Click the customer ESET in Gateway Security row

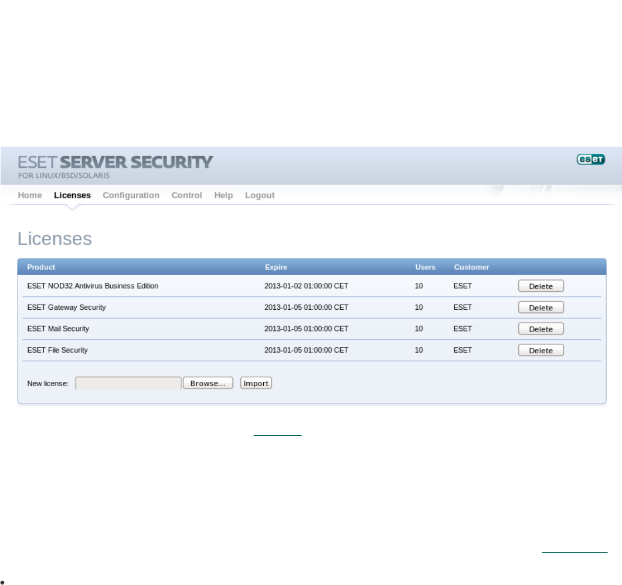463,307
